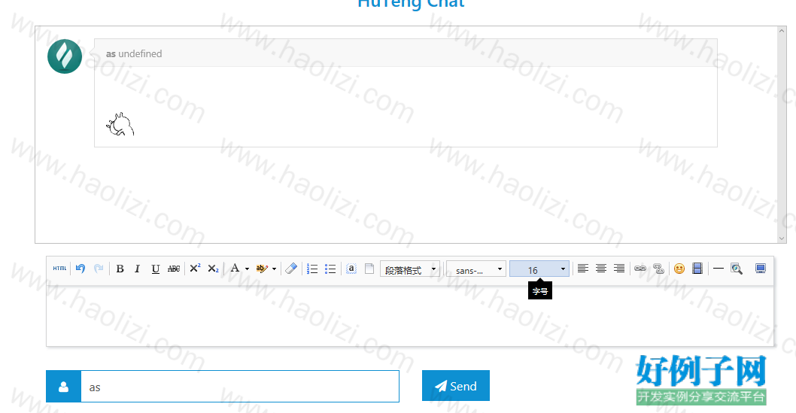Insert an ordered numbered list
796x413 pixels.
(x=312, y=269)
